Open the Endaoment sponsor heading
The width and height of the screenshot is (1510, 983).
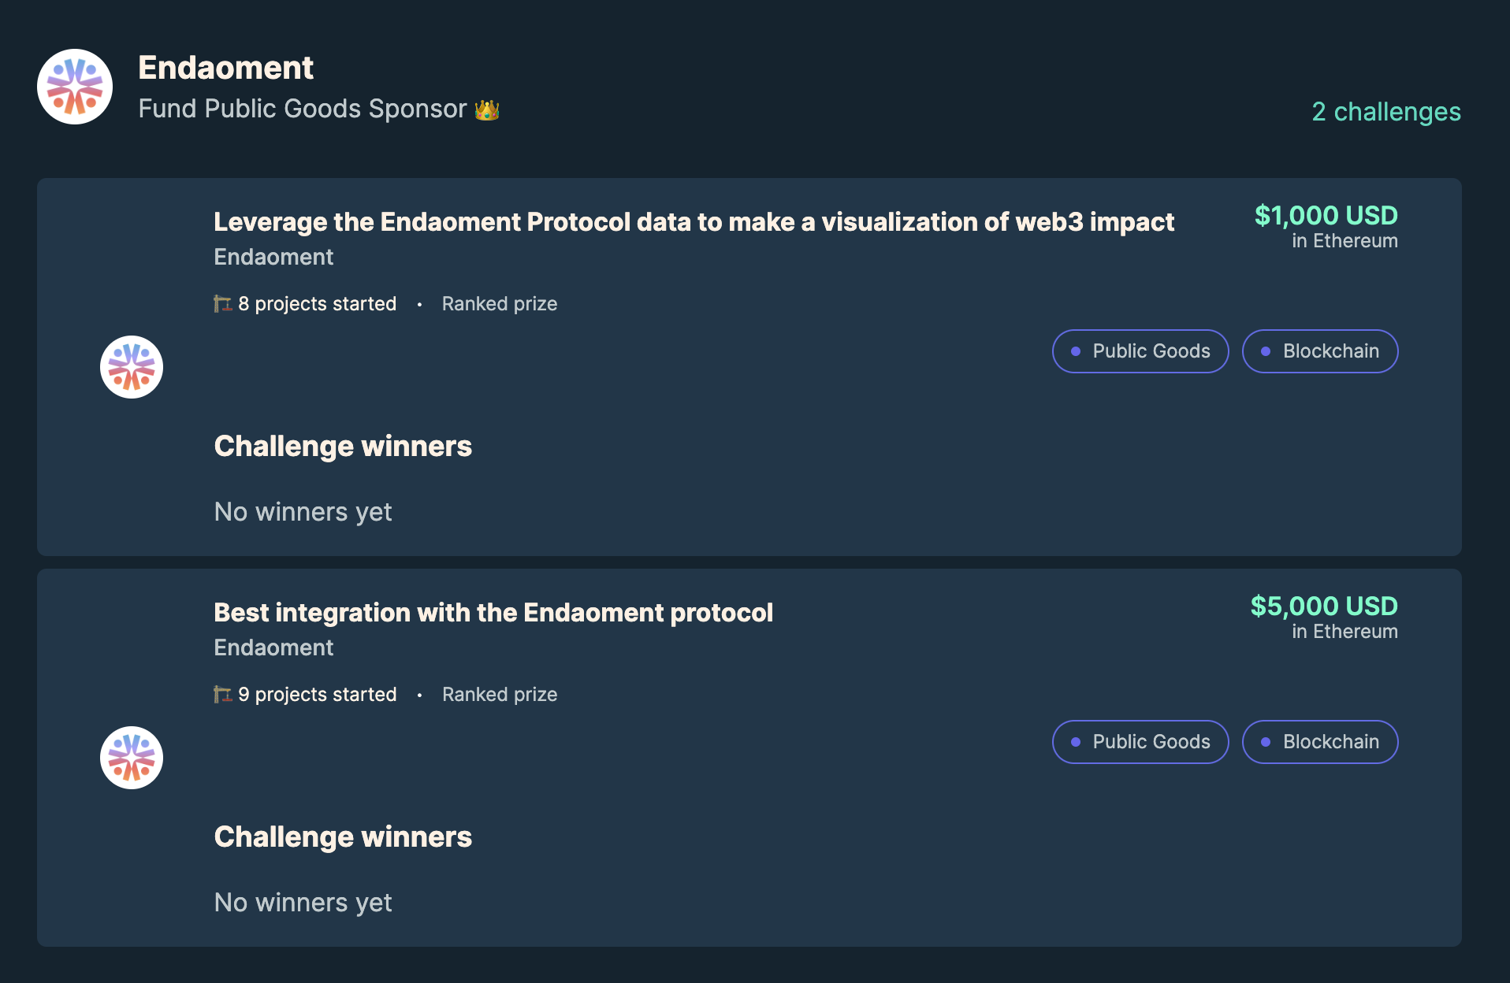pos(226,68)
